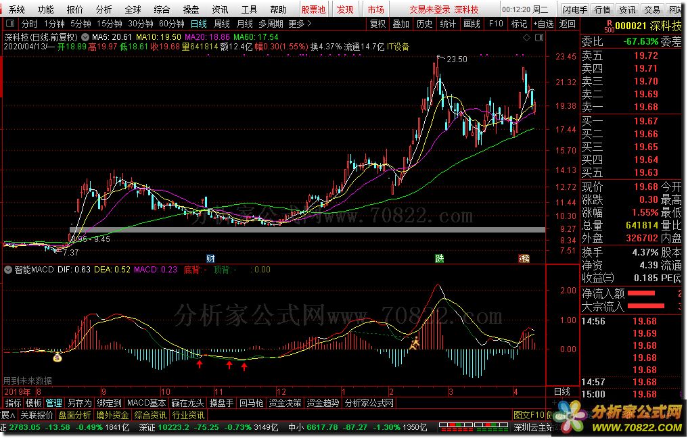
Task: Click the 标记 toolbar button
Action: 519,24
